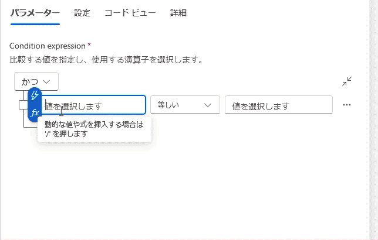Switch to the パラメーター tab

(35, 13)
